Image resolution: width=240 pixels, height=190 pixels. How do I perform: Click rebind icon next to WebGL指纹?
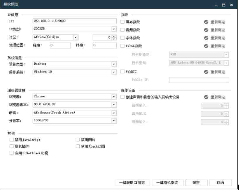(x=206, y=46)
